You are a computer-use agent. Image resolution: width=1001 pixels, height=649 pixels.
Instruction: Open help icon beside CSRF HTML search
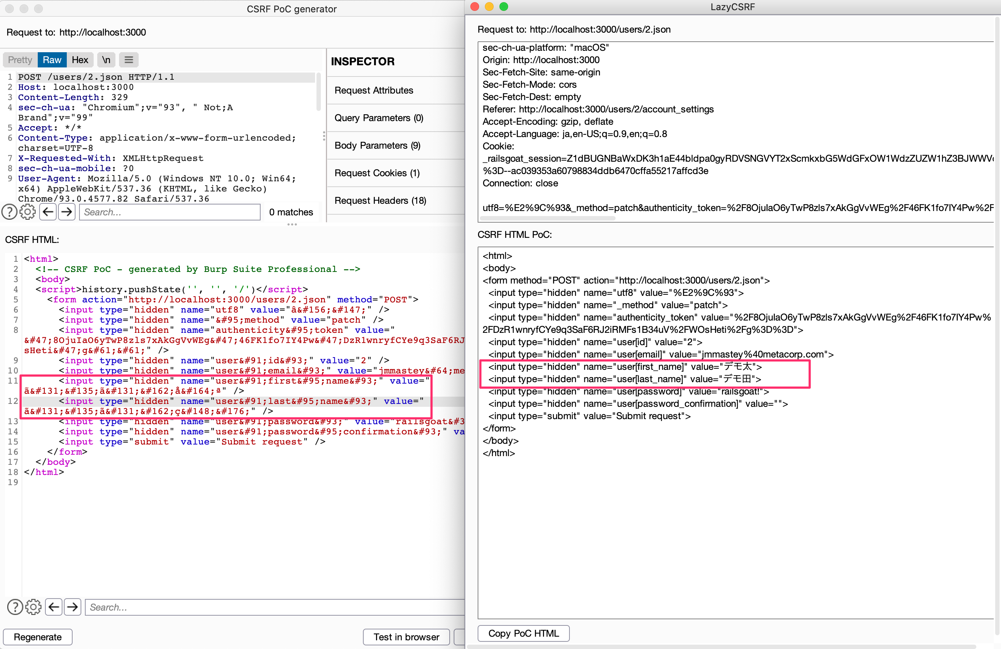(15, 607)
